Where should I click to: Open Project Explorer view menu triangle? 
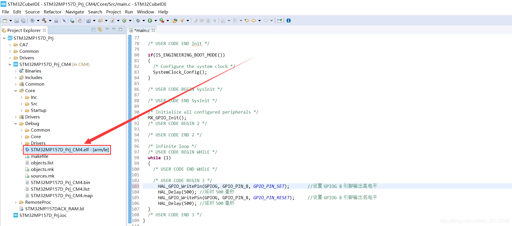107,29
